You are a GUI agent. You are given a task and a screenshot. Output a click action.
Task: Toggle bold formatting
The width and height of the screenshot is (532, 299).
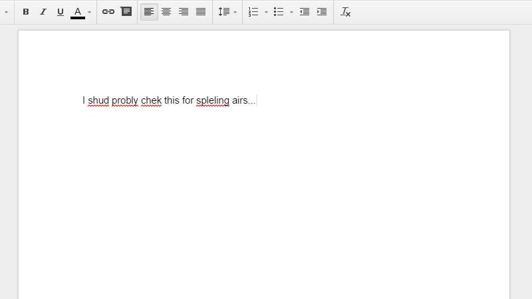[x=26, y=12]
